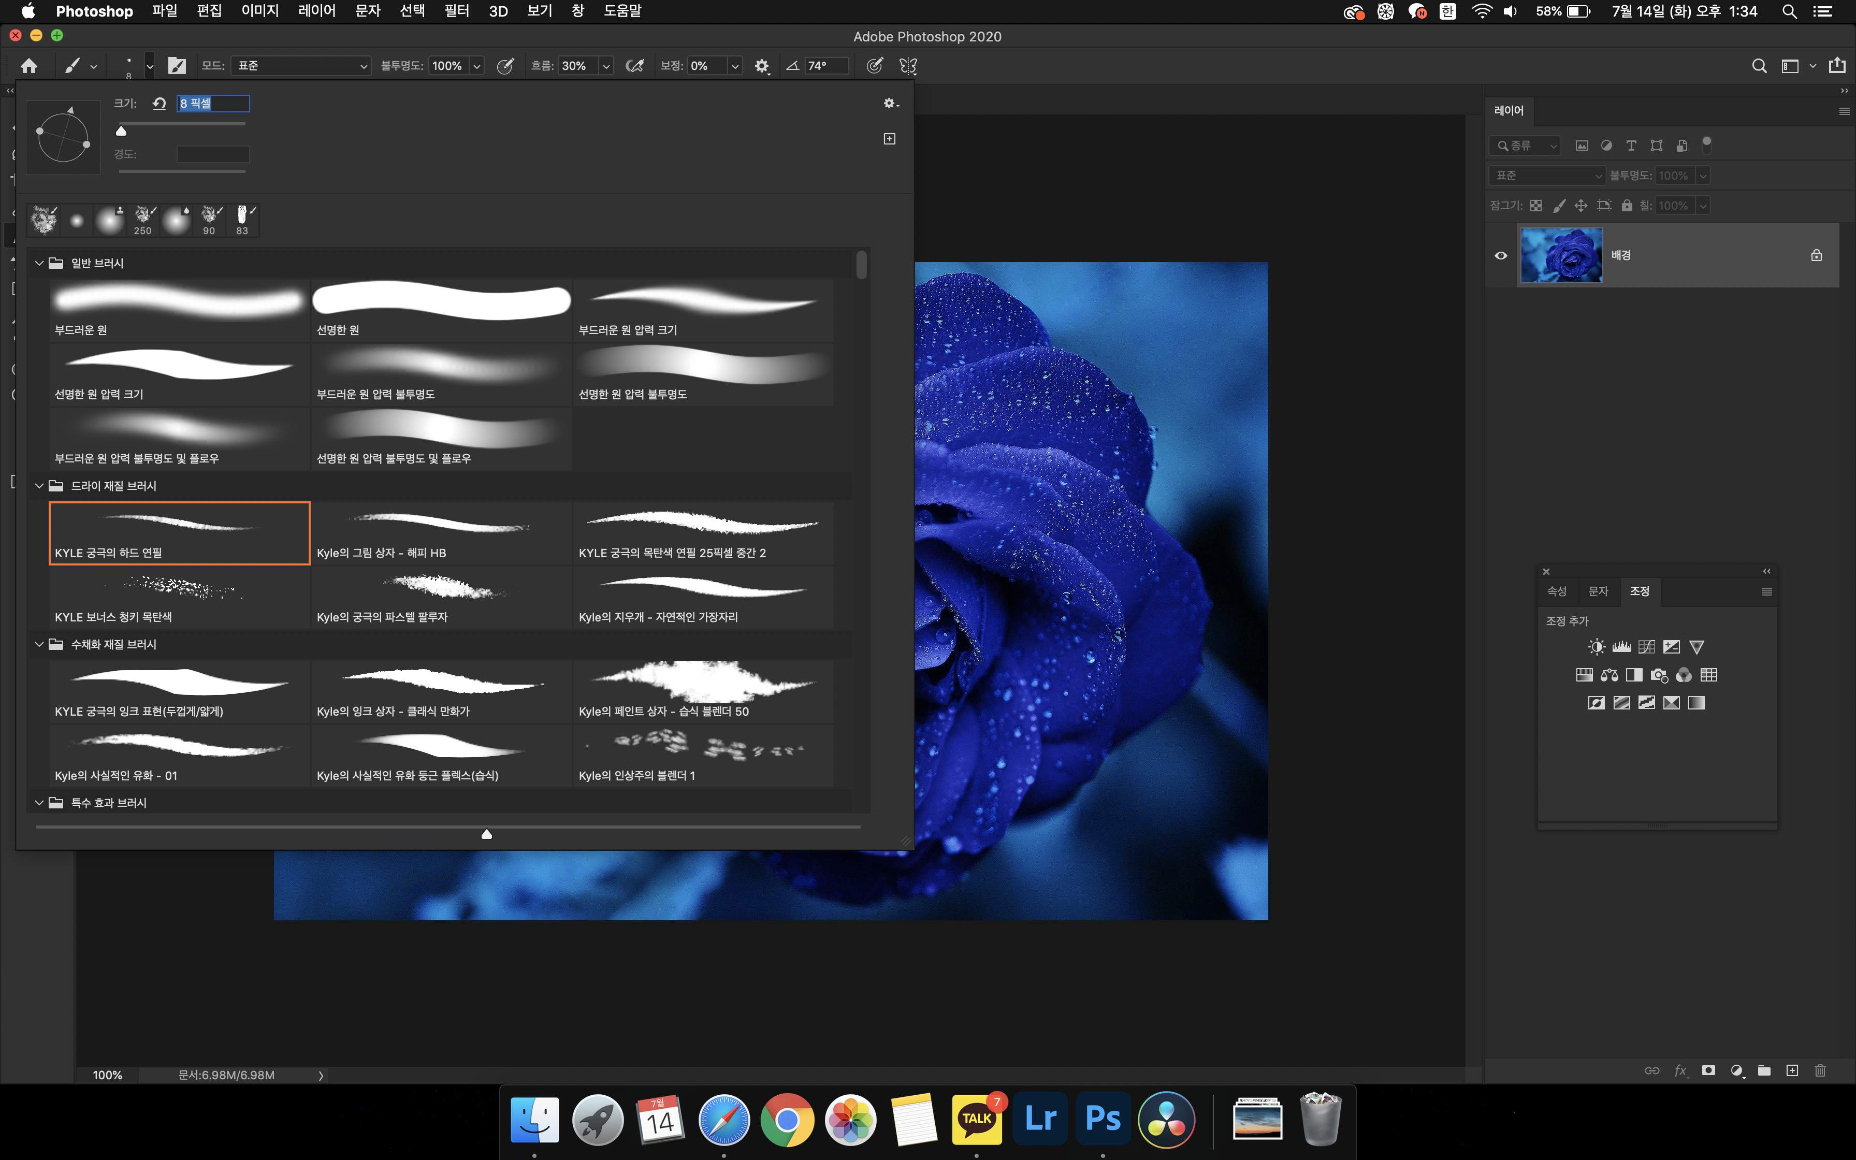The image size is (1856, 1160).
Task: Collapse the 일반 브러시 folder
Action: (39, 263)
